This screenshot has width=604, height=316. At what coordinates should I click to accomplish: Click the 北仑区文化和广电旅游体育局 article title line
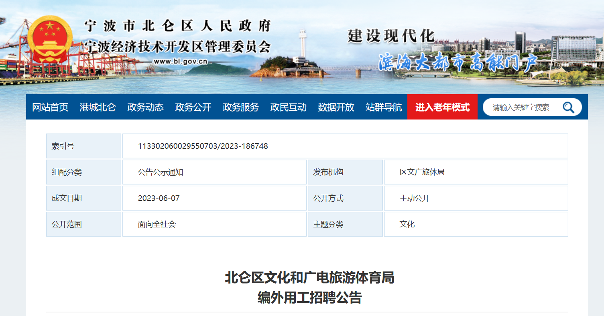coord(309,278)
